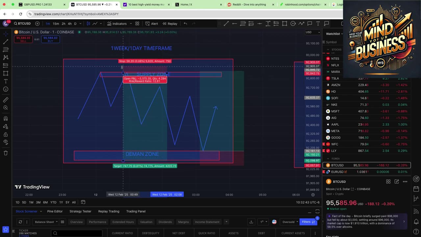Screen dimensions: 421x237
Task: Switch screener view to Dividends
Action: [165, 222]
